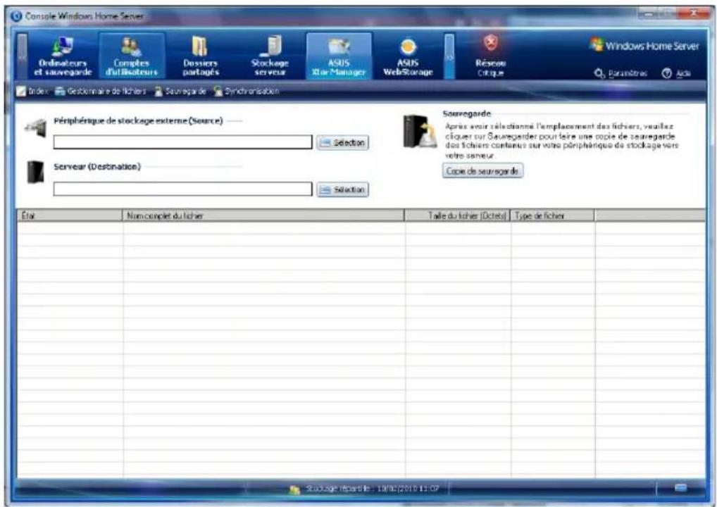The image size is (717, 507).
Task: Click the external storage device icon
Action: pos(36,128)
